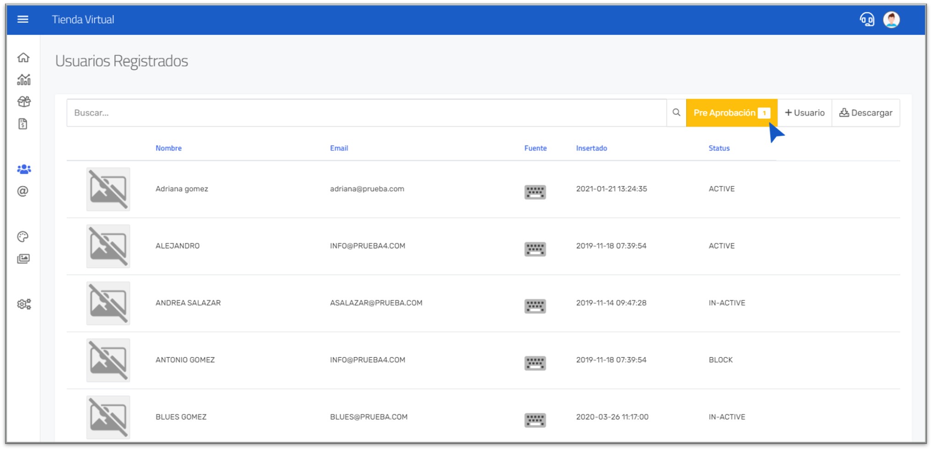Click email adriana@prueba.com
Image resolution: width=932 pixels, height=450 pixels.
click(367, 189)
